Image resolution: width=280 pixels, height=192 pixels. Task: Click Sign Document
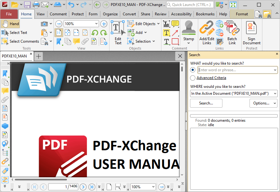(x=251, y=32)
